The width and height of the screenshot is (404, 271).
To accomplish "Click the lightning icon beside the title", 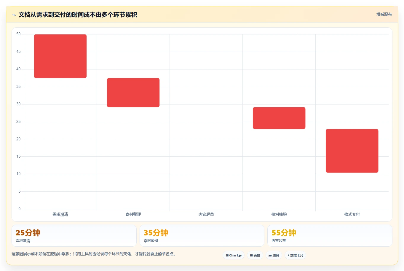I will (14, 15).
